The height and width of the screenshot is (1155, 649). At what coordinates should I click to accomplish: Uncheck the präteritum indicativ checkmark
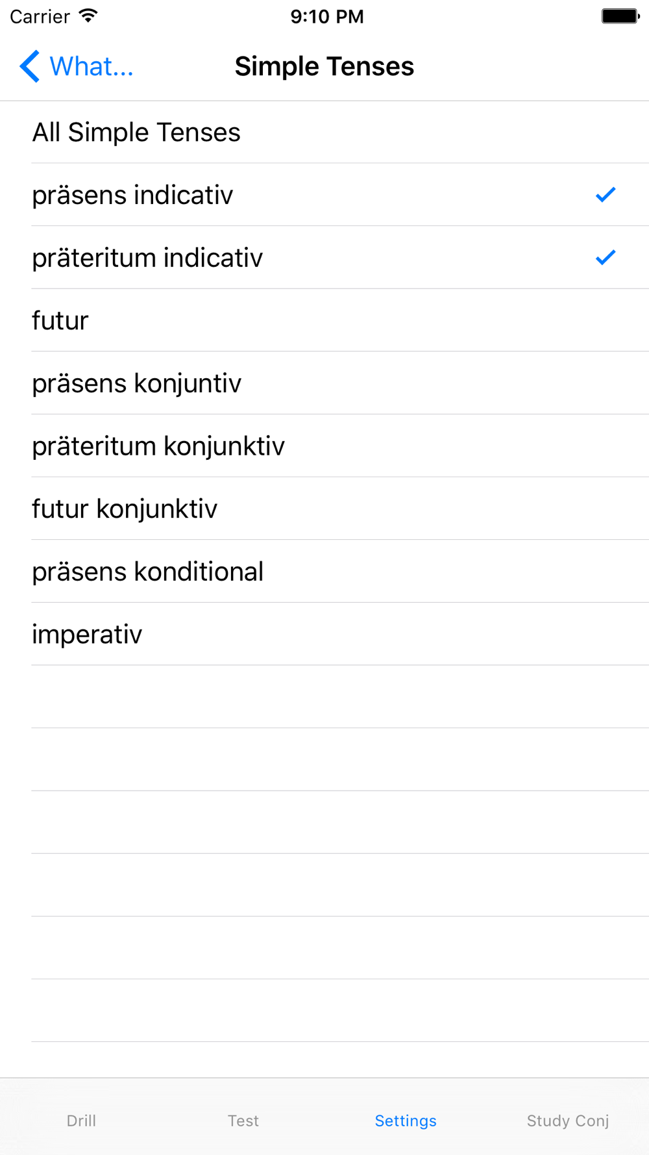pos(606,258)
